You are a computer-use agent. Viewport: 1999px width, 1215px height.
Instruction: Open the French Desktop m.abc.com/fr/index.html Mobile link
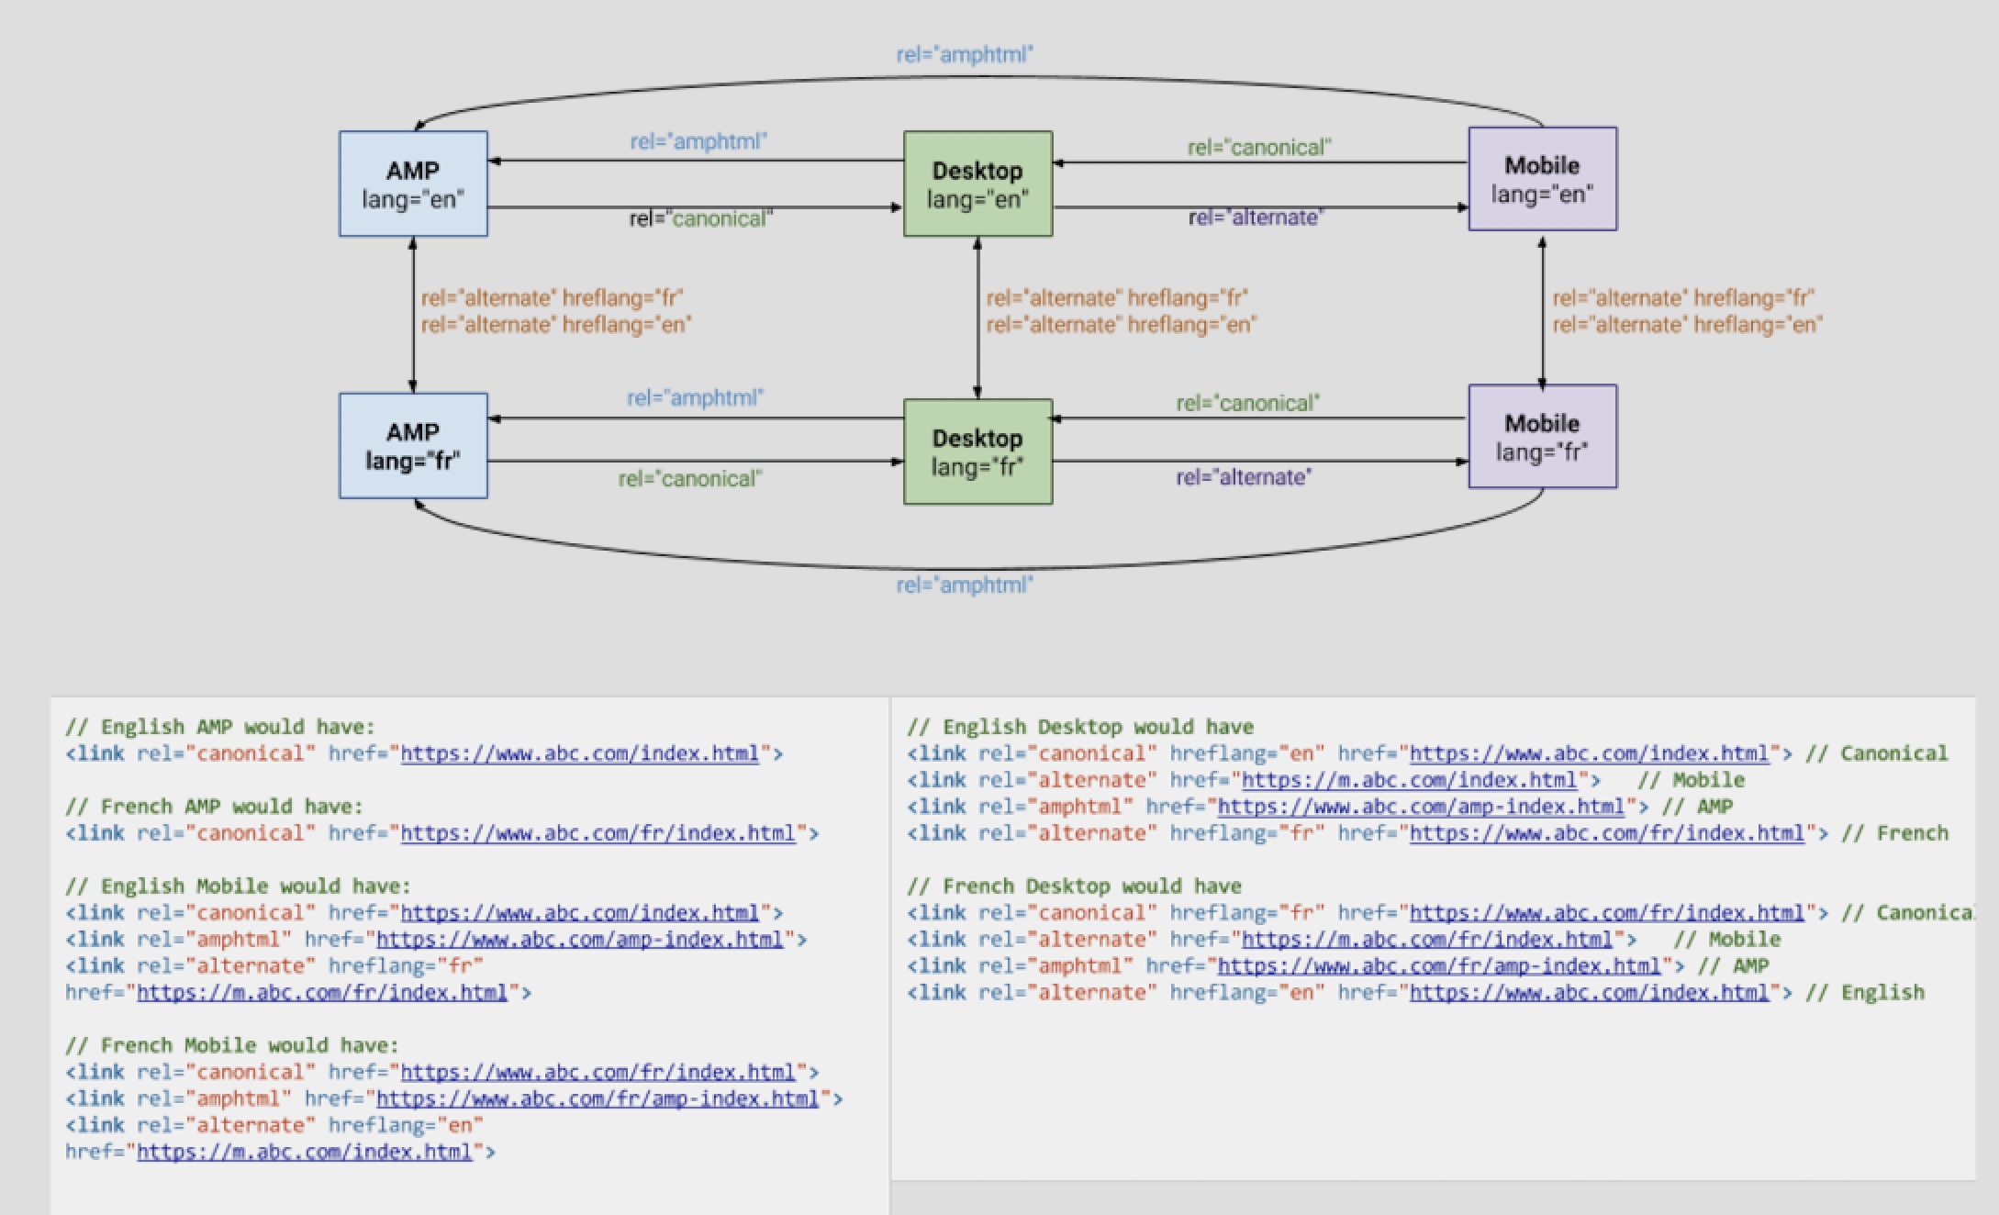click(1427, 940)
